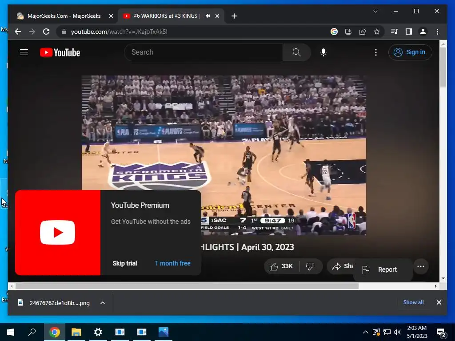
Task: Open YouTube settings three-dot menu
Action: pos(376,52)
